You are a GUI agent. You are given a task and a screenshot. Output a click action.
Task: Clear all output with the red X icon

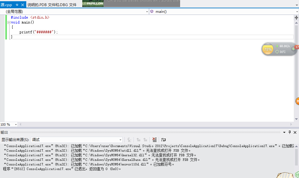(x=154, y=140)
